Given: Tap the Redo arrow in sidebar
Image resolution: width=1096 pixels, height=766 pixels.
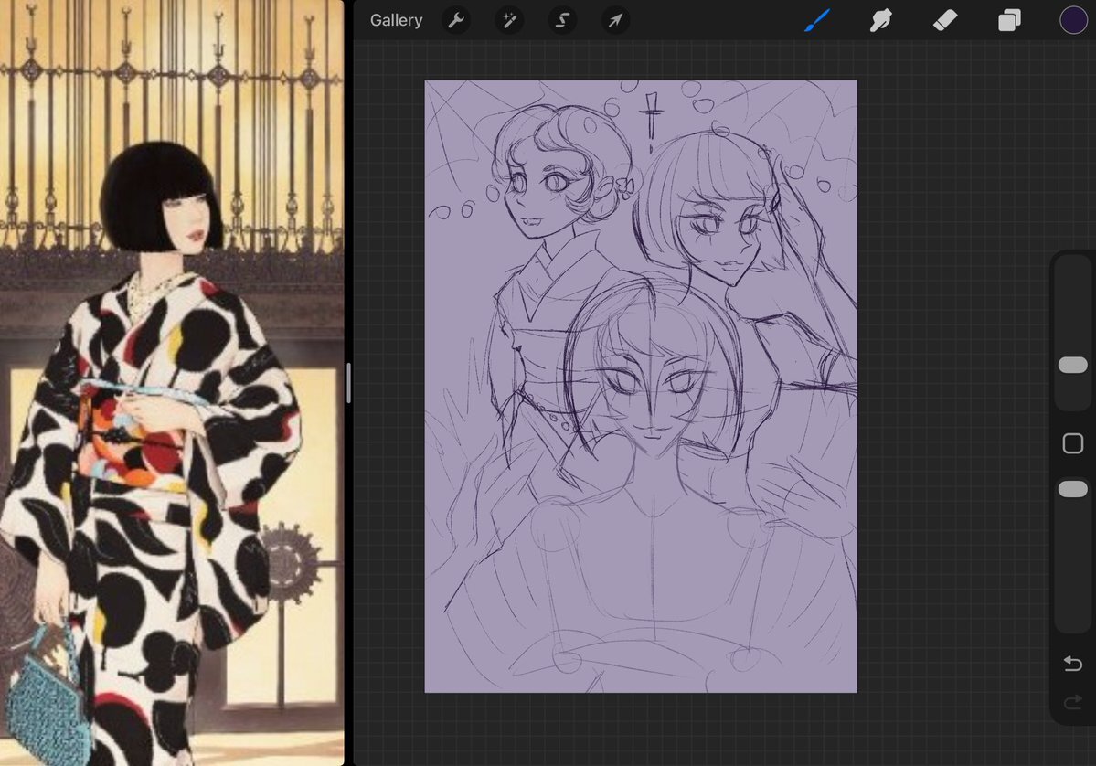Looking at the screenshot, I should click(x=1072, y=702).
